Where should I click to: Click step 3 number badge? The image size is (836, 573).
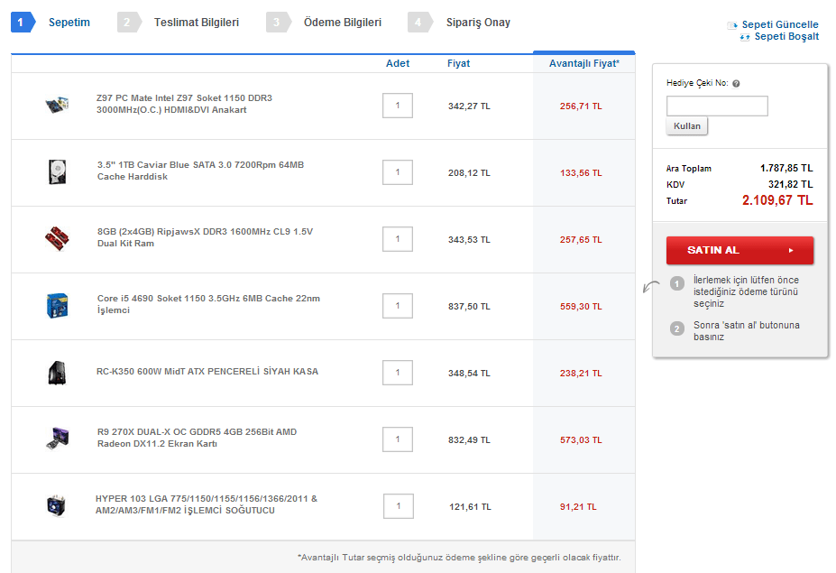277,23
